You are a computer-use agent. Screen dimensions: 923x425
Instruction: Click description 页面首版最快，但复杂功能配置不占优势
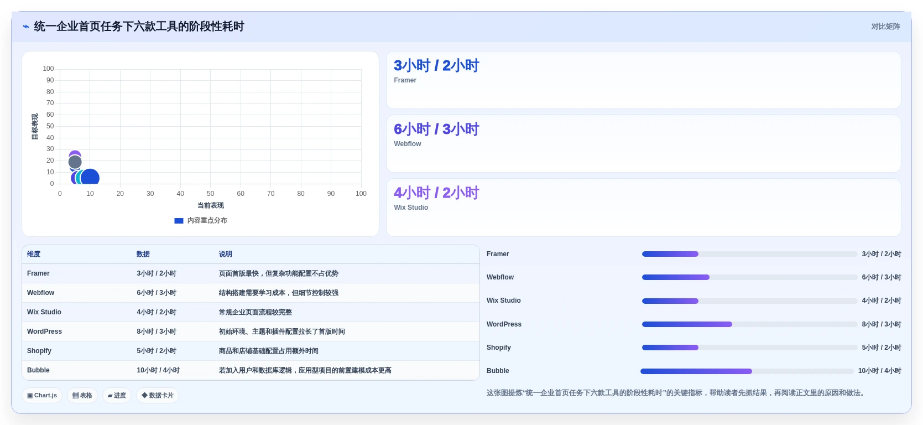[x=278, y=273]
